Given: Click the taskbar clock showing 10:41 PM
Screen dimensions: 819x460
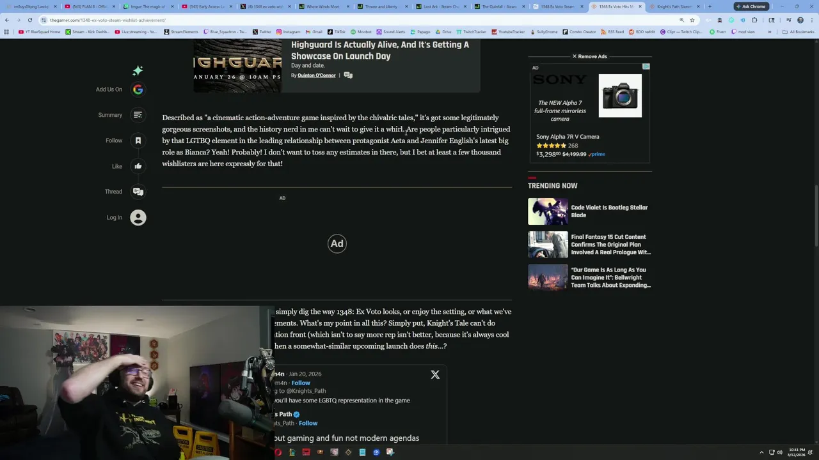Looking at the screenshot, I should point(797,452).
